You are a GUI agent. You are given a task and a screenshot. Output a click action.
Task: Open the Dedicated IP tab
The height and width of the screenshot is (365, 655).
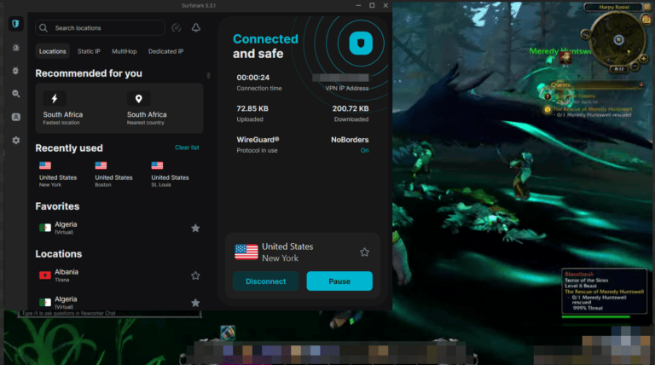[x=165, y=51]
